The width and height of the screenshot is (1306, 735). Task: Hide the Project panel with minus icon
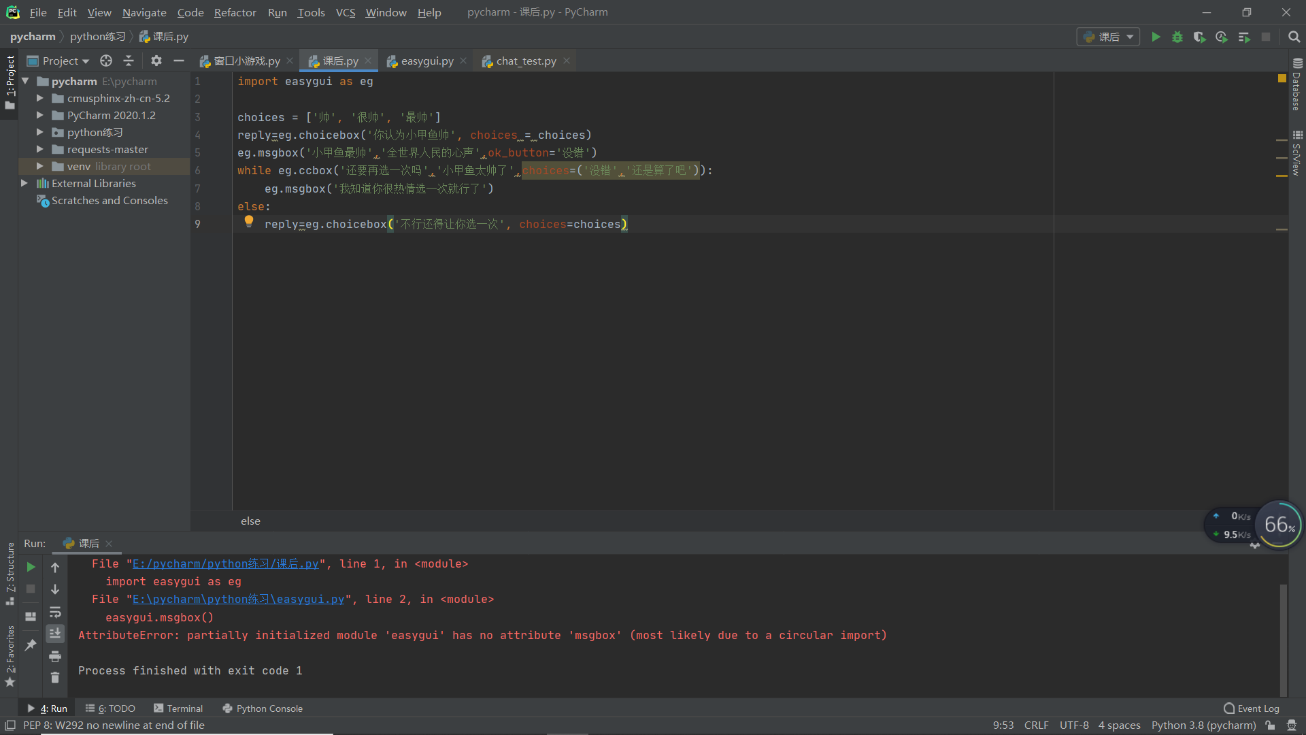click(179, 61)
